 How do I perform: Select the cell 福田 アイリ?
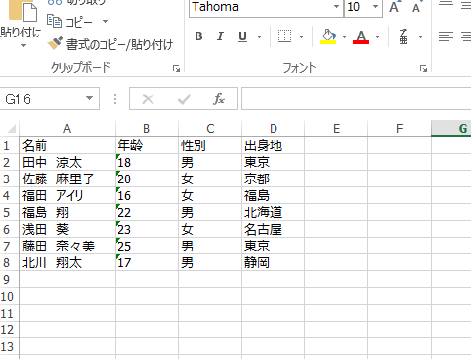(67, 195)
